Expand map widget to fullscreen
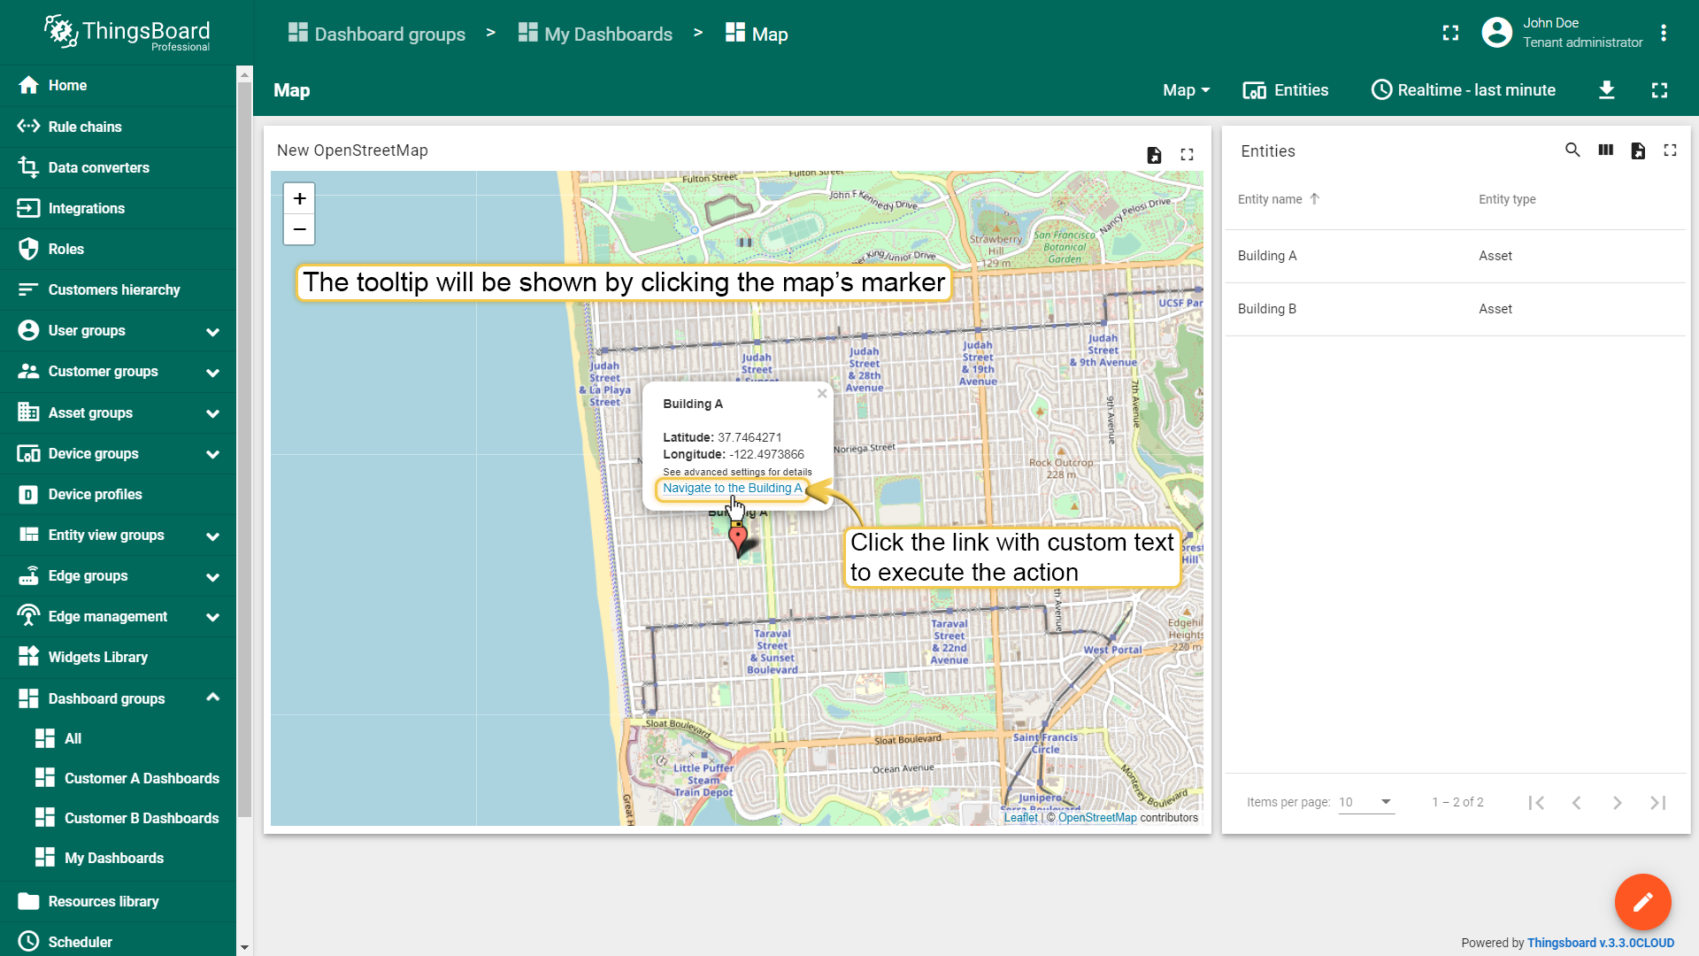 [x=1188, y=155]
